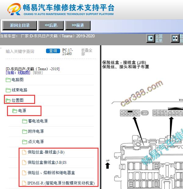The width and height of the screenshot is (183, 189).
Task: Click the 返回主目录 button
Action: (x=20, y=26)
